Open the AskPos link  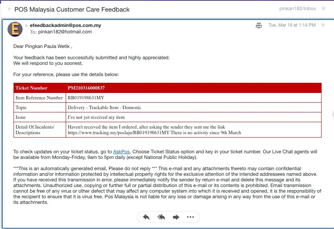coord(121,152)
